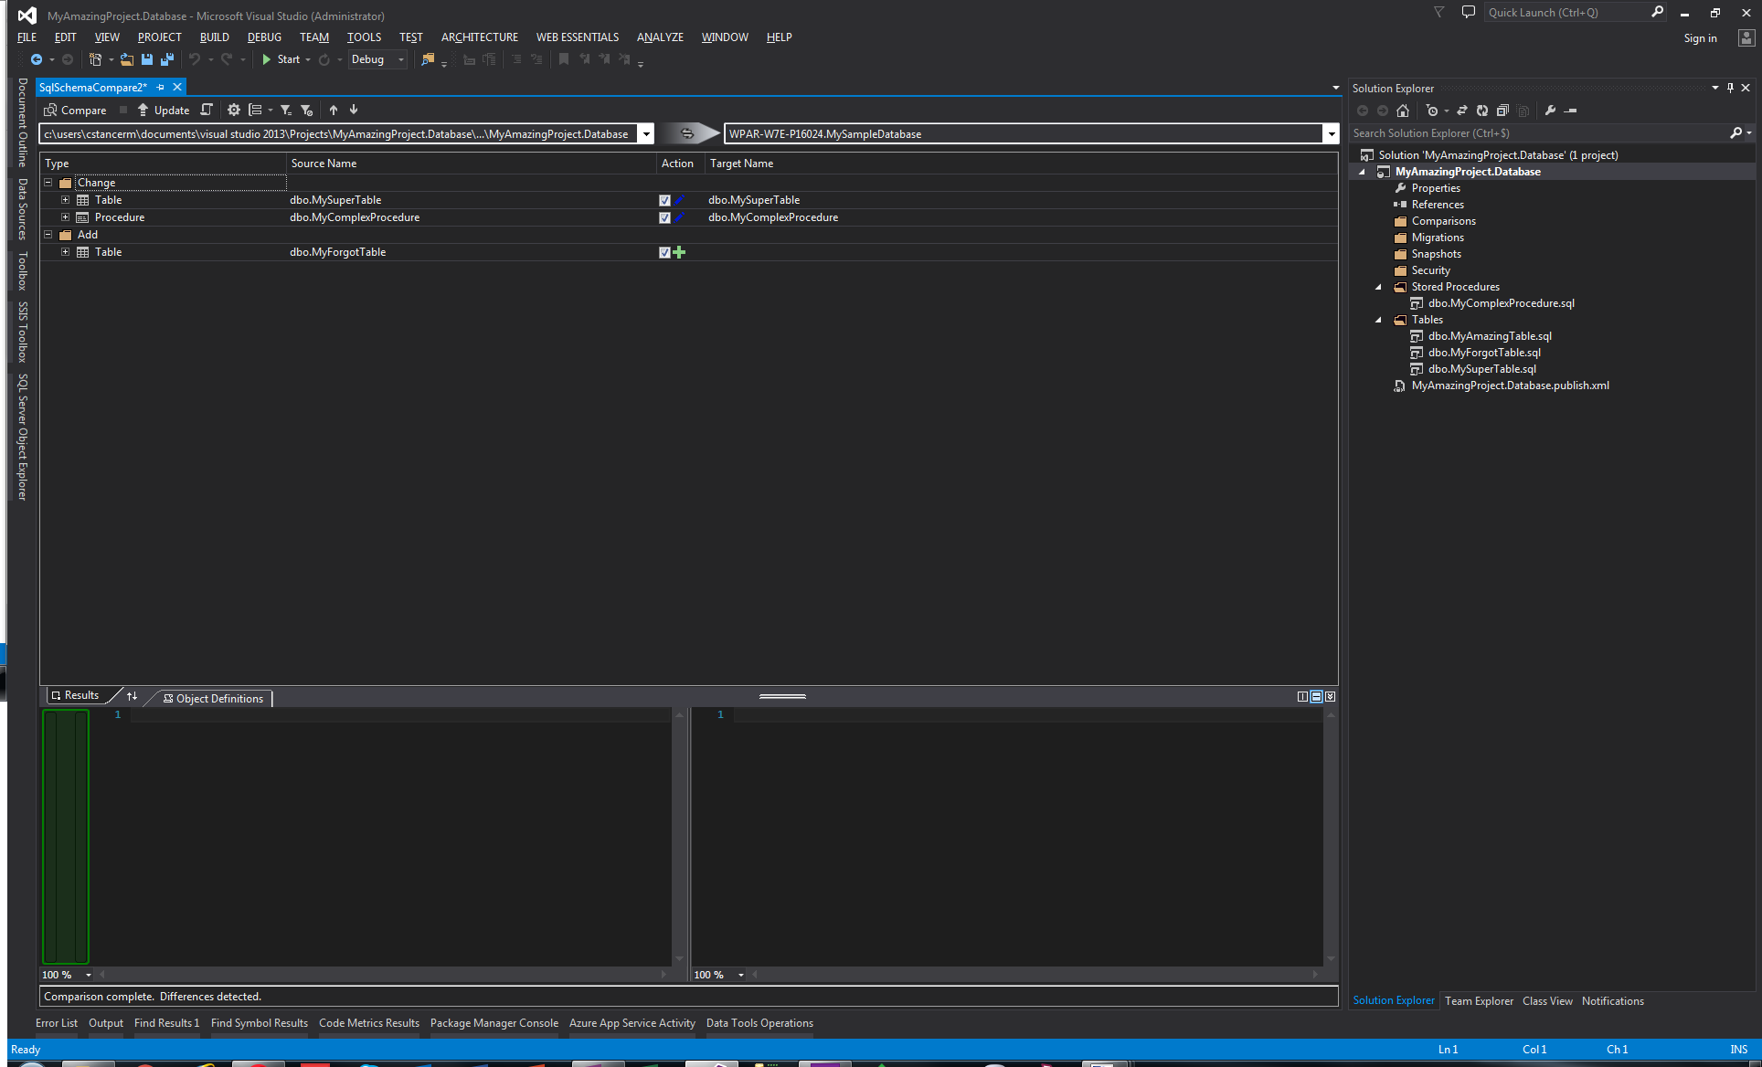The image size is (1762, 1067).
Task: Switch to Object Definitions tab
Action: pos(213,699)
